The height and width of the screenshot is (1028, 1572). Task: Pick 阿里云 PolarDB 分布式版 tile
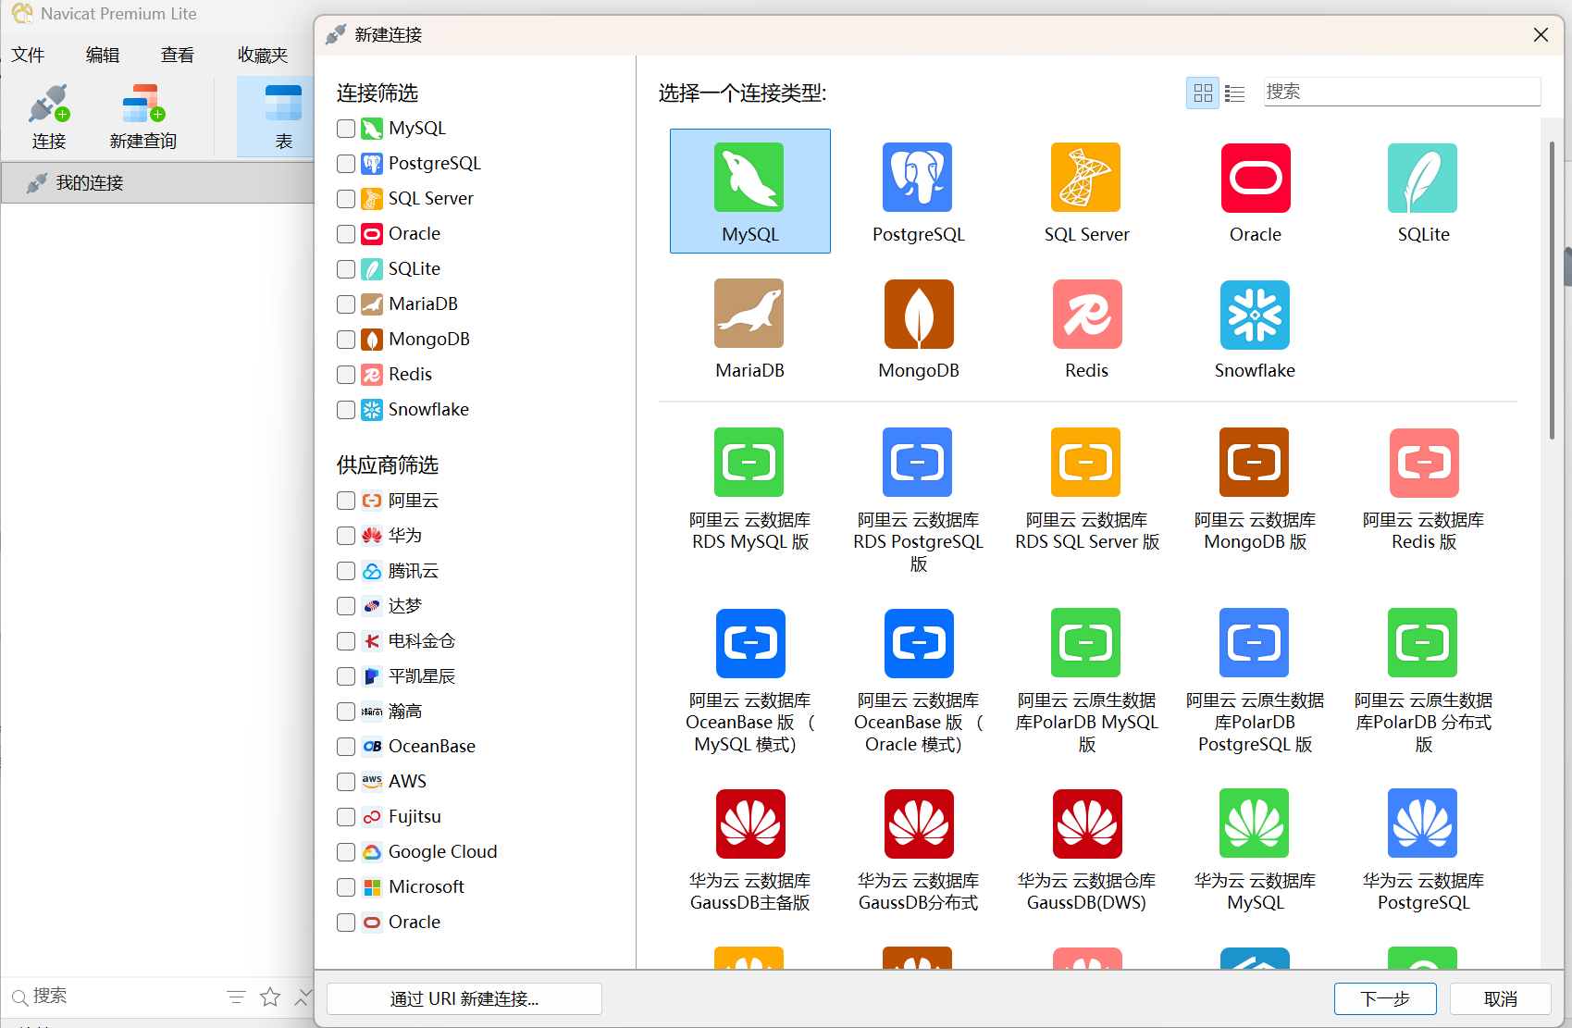pyautogui.click(x=1423, y=681)
